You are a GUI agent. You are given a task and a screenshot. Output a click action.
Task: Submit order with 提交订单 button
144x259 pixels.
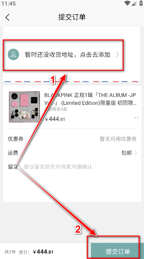118,251
